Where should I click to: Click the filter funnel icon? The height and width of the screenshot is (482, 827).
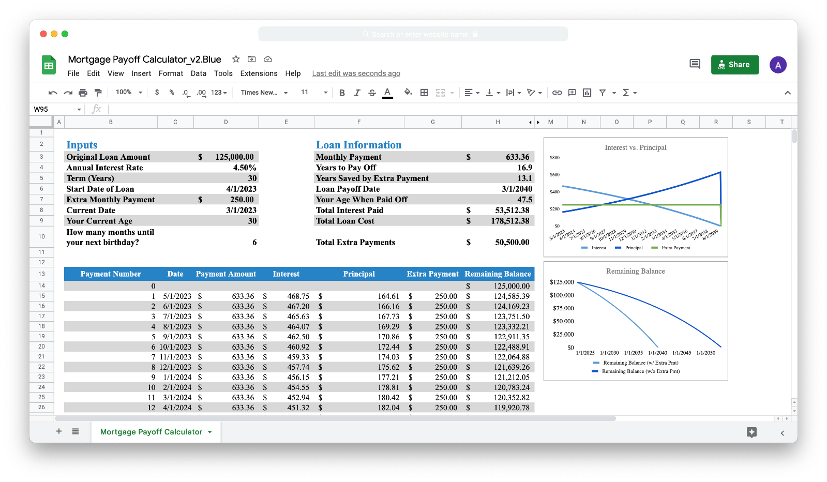click(x=603, y=93)
